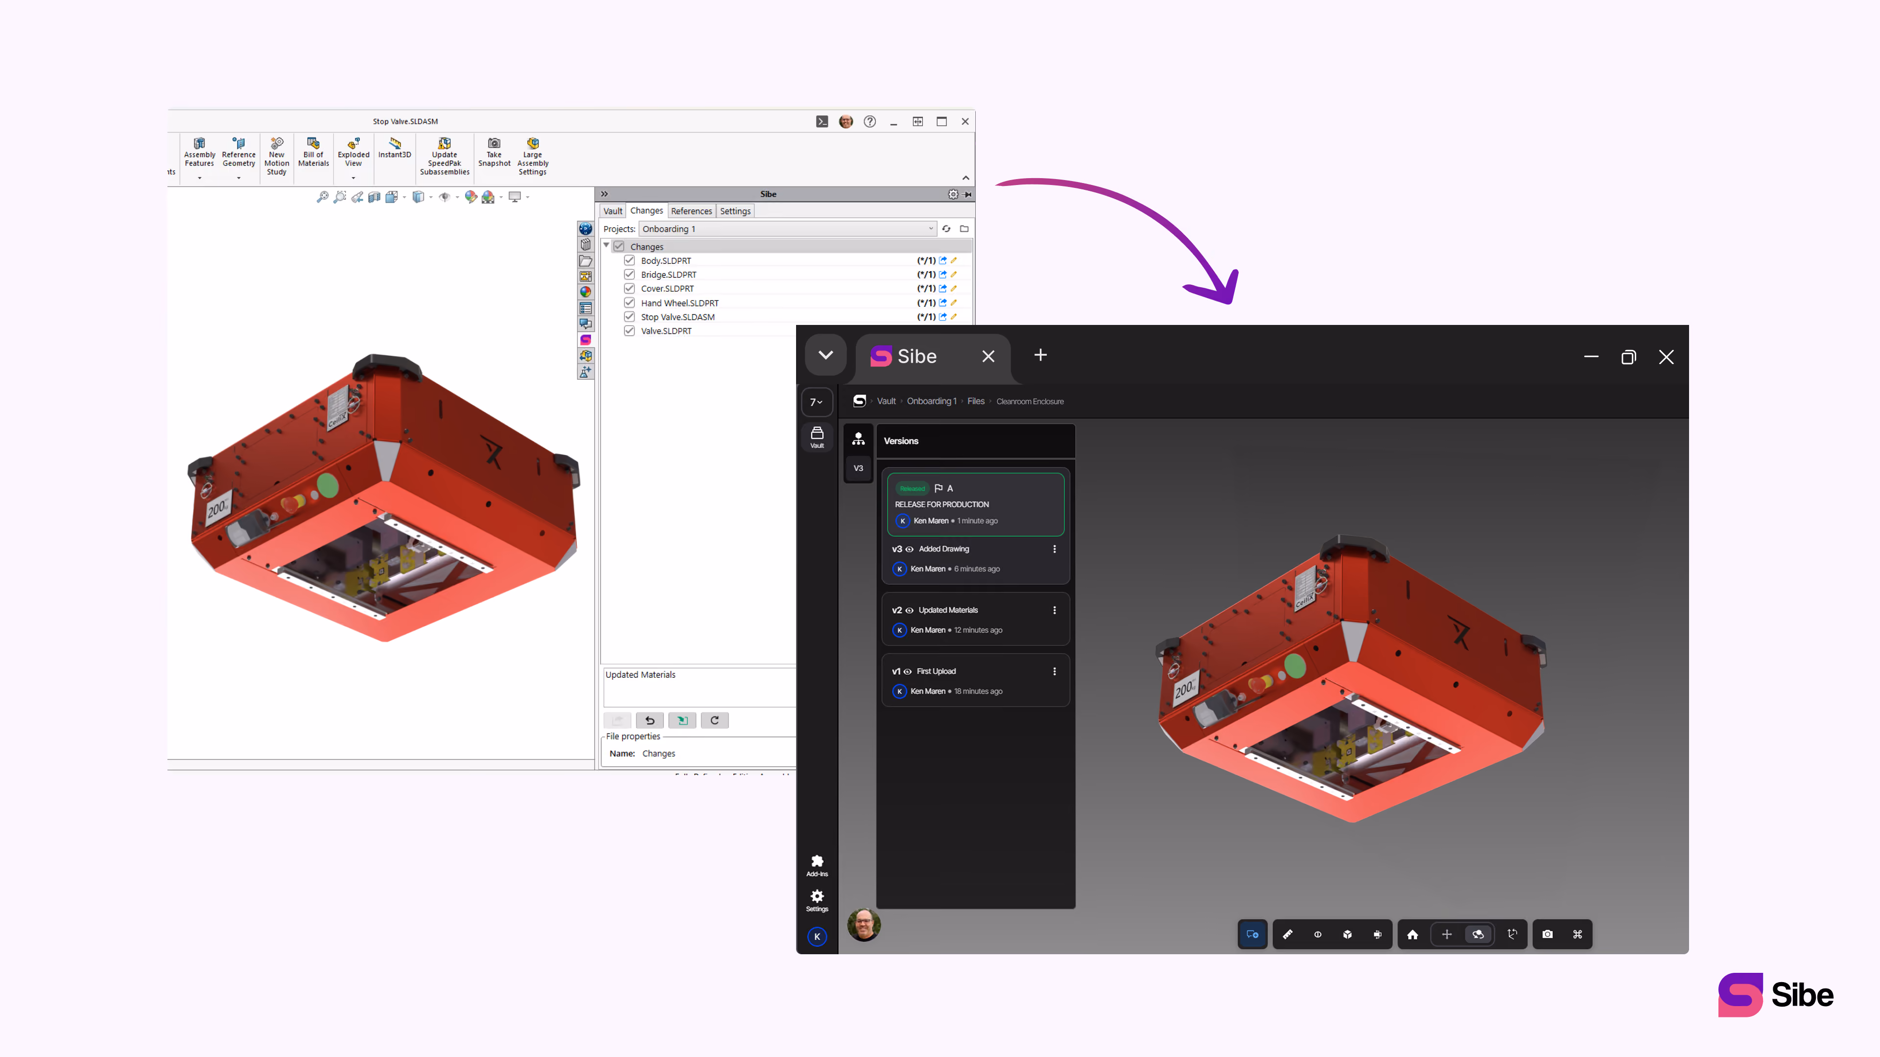Click the keyboard shortcuts command icon
This screenshot has width=1880, height=1057.
coord(1577,935)
